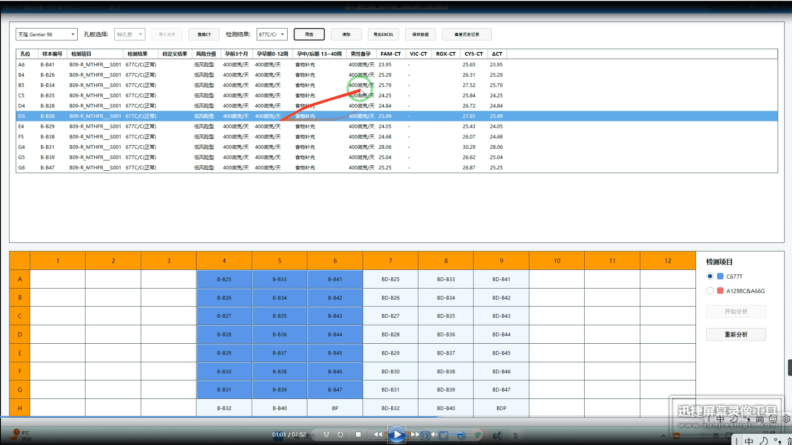Screen dimensions: 792x445
Task: Adjust the media player volume slider
Action: point(460,435)
